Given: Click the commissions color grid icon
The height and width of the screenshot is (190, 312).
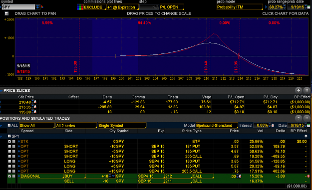Looking at the screenshot, I should click(x=80, y=7).
